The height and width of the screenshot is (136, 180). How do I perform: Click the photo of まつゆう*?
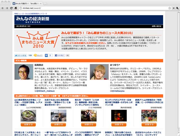tap(99, 72)
